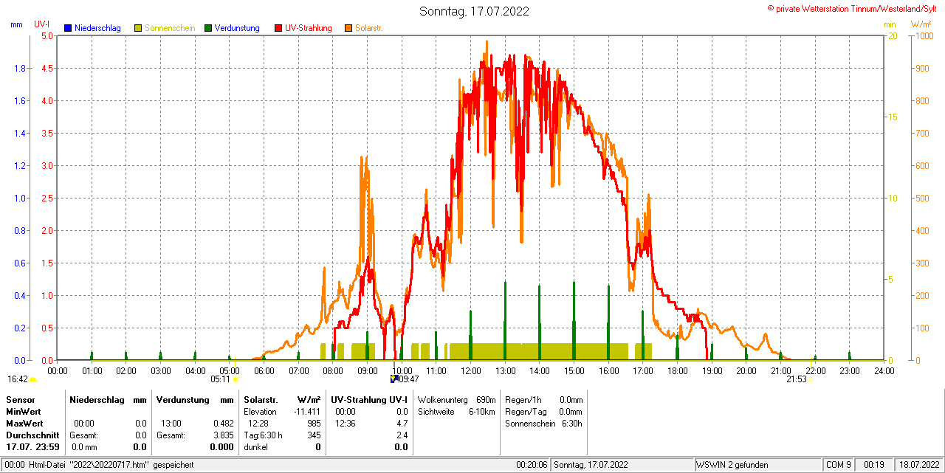The height and width of the screenshot is (473, 945).
Task: Click the dunkel row label
Action: [x=255, y=447]
